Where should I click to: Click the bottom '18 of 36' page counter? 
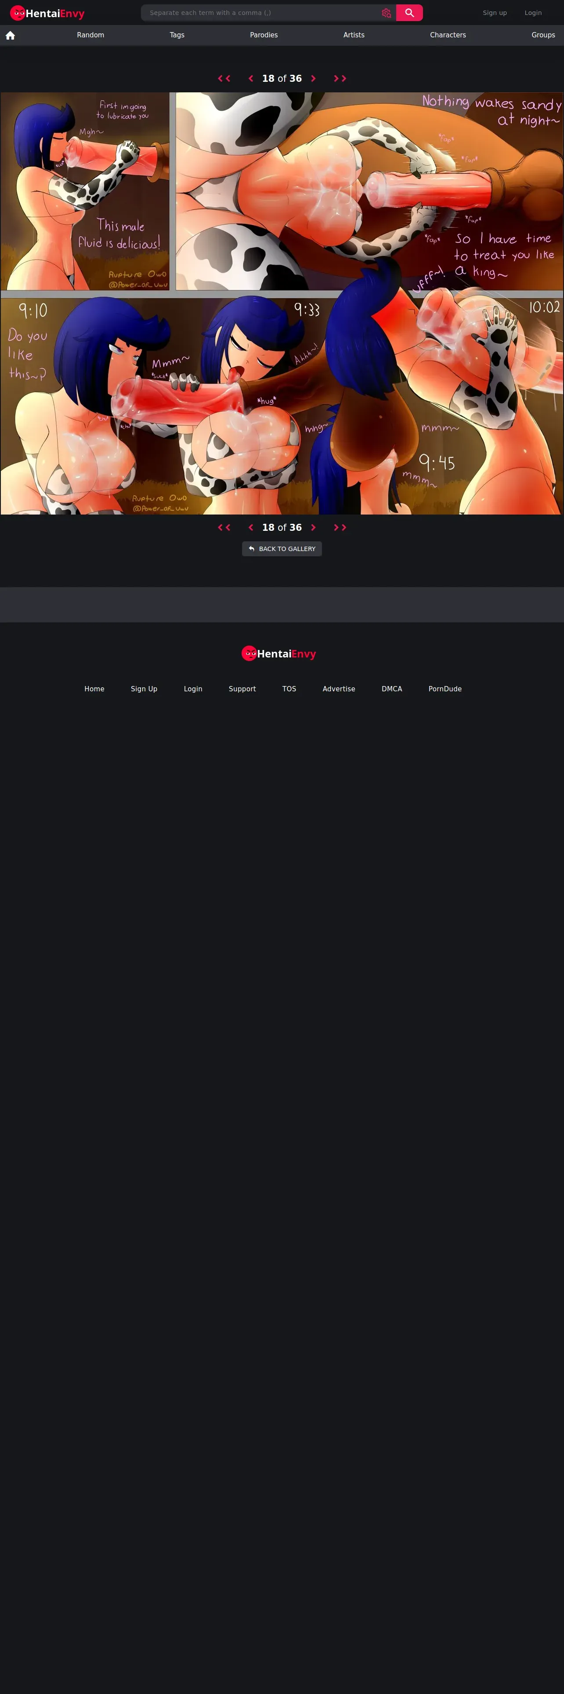(x=282, y=527)
